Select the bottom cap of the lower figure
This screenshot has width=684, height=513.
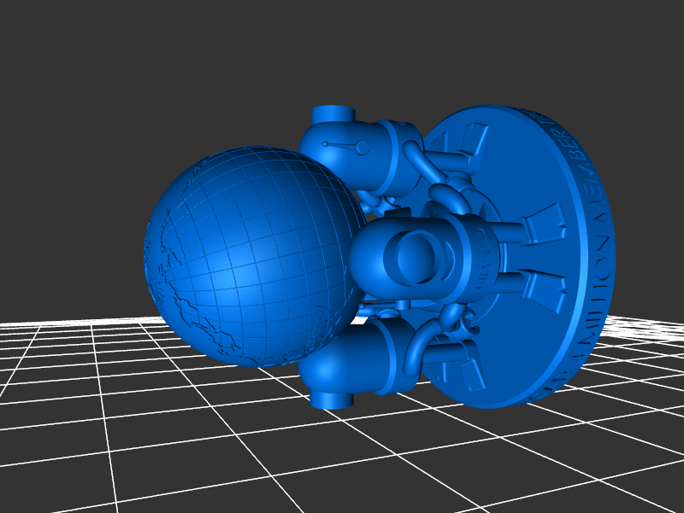click(331, 398)
